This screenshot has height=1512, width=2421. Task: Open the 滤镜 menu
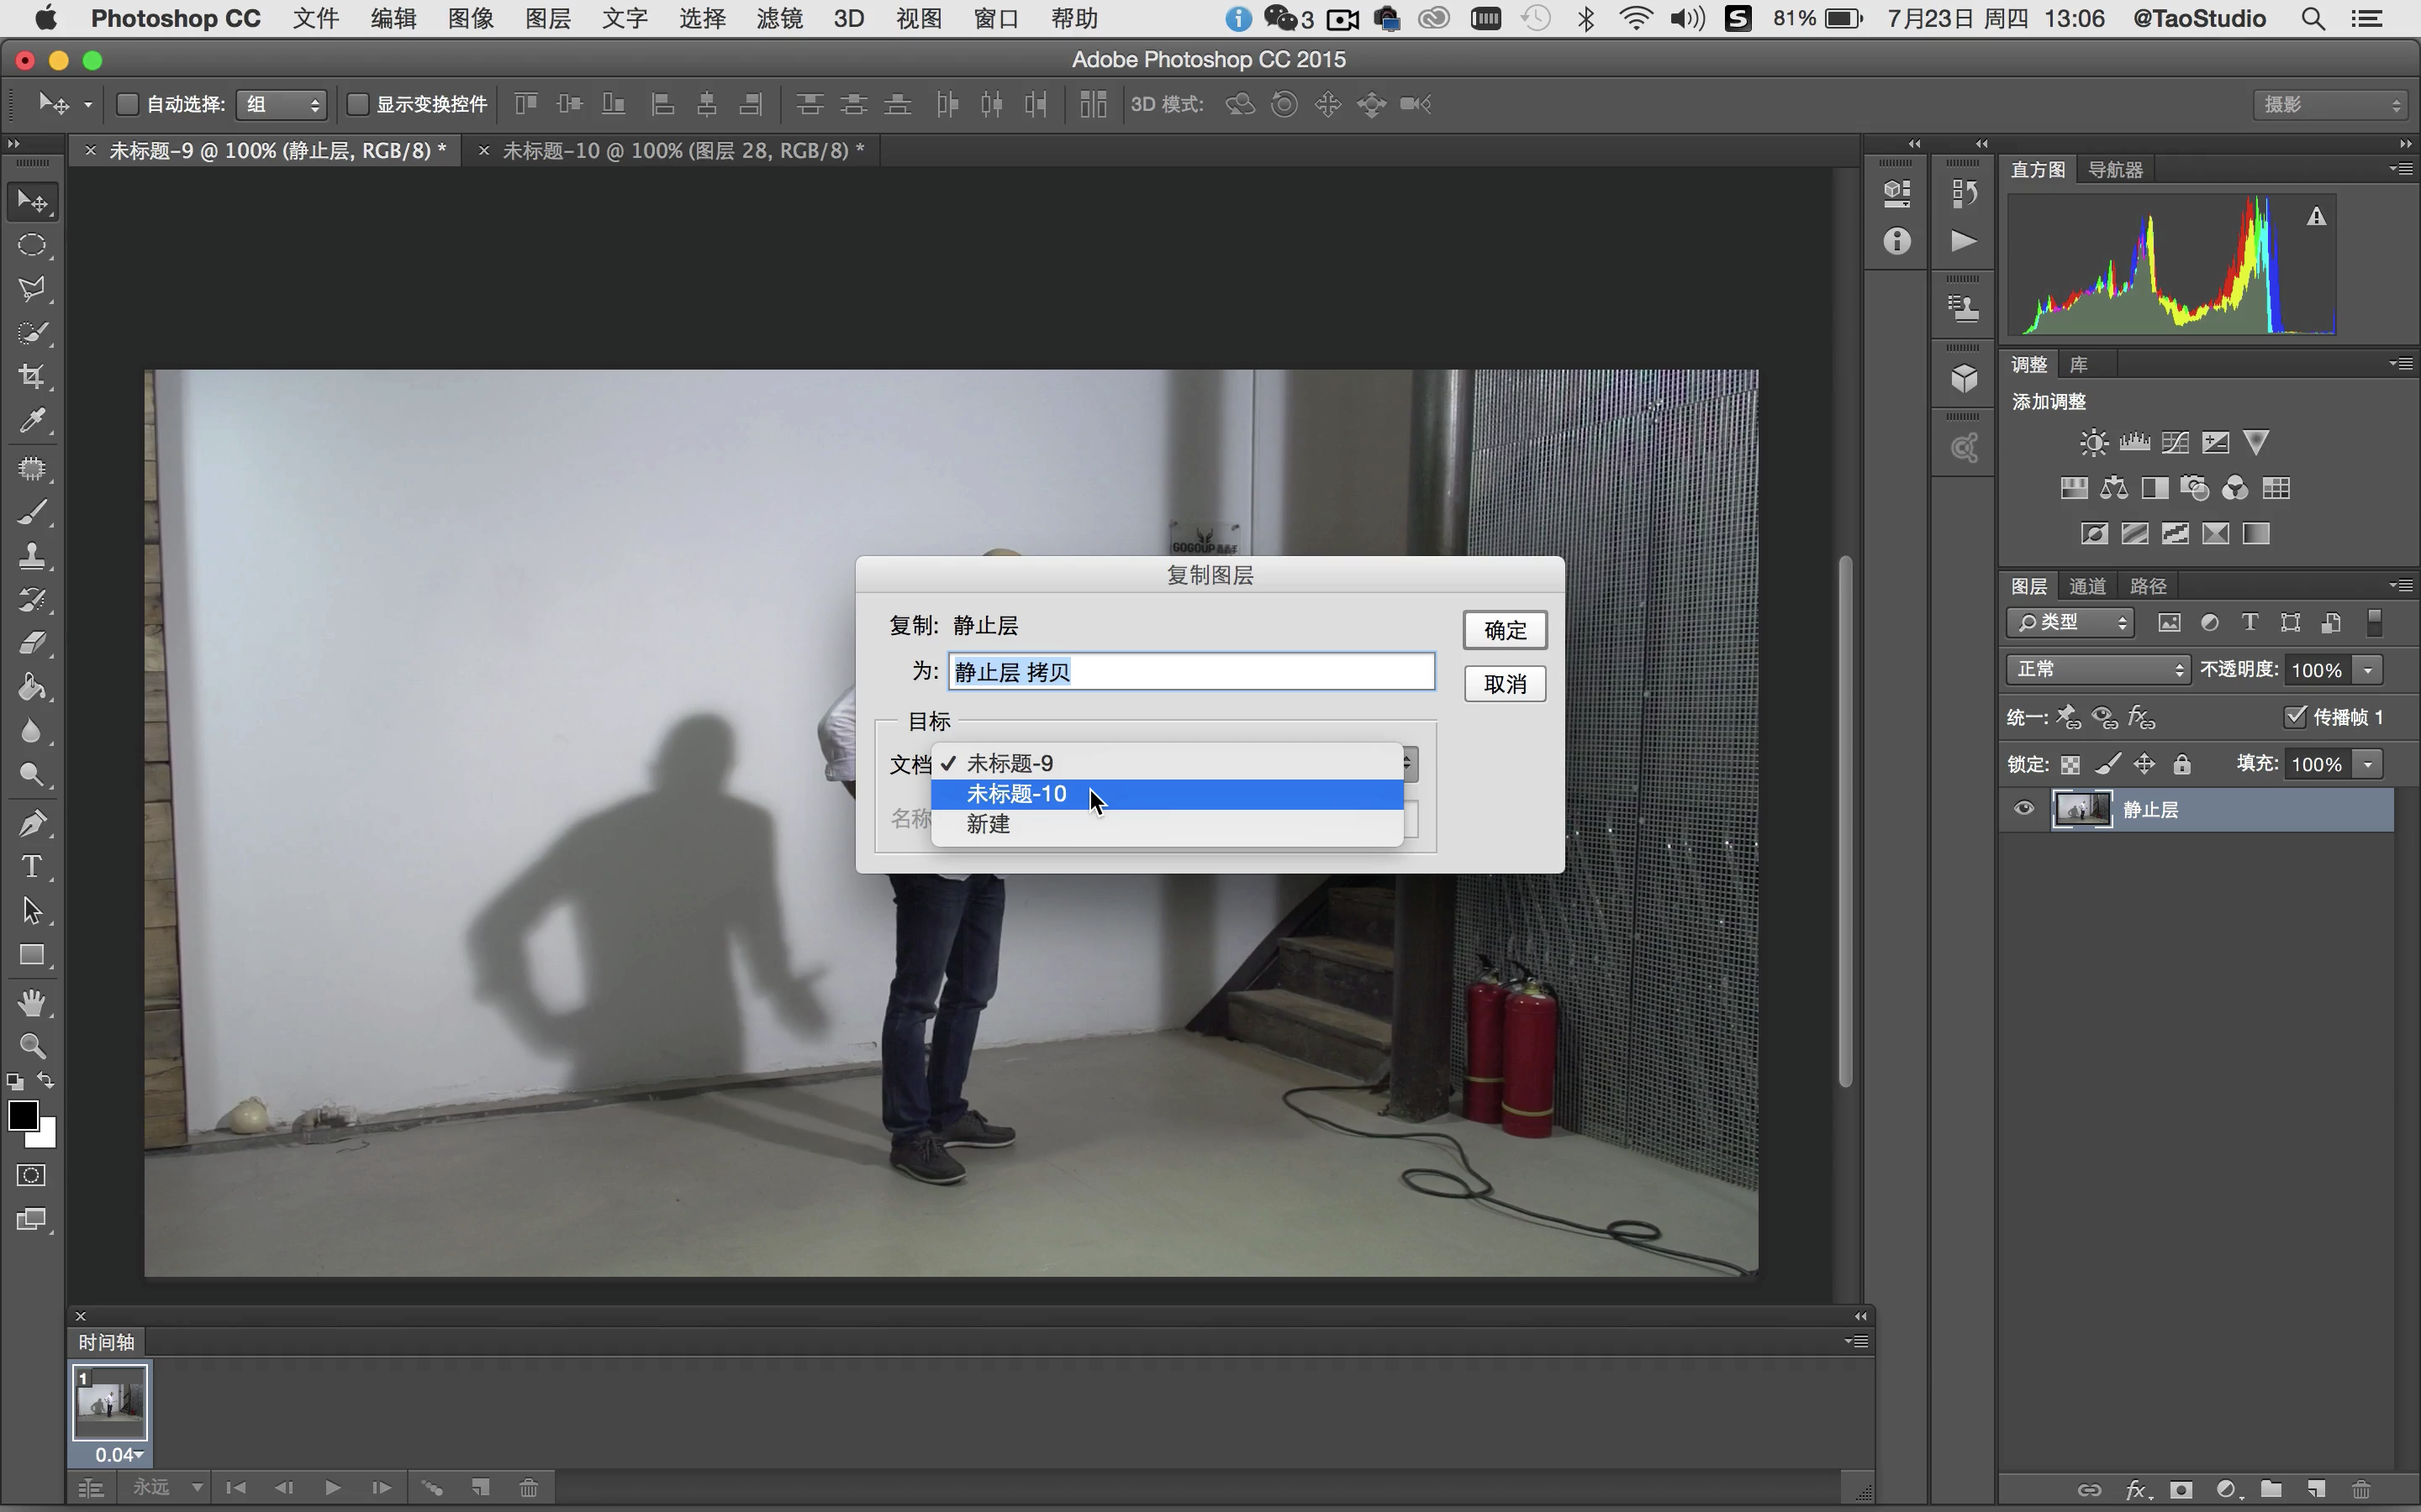coord(779,18)
